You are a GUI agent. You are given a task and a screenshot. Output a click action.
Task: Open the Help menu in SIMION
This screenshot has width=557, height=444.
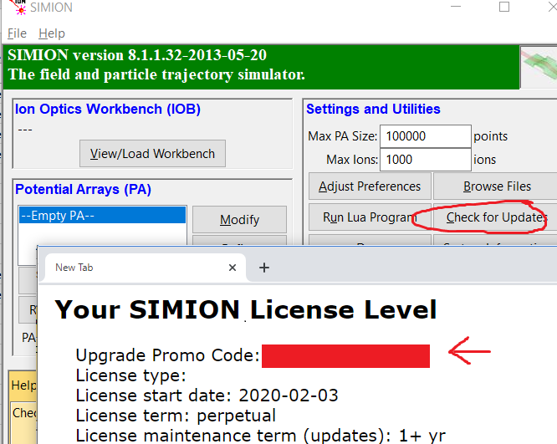(x=52, y=33)
